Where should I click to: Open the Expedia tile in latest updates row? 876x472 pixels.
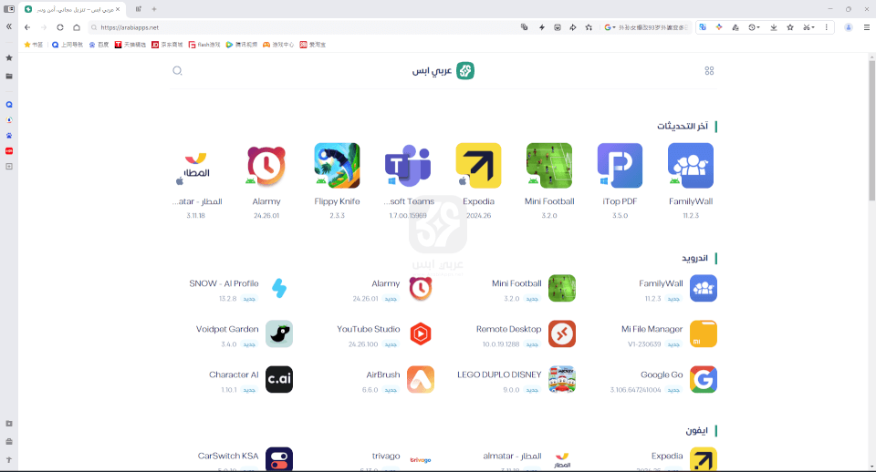478,180
